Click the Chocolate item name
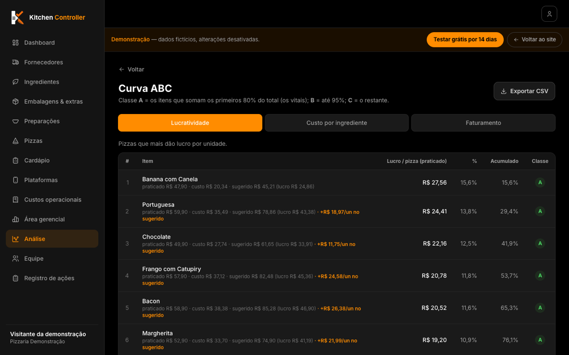569x355 pixels. [156, 237]
